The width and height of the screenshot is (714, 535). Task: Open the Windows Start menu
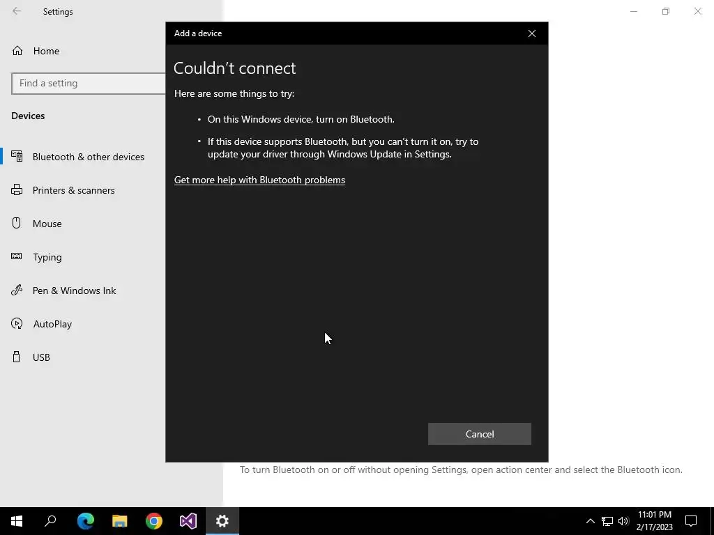tap(17, 521)
